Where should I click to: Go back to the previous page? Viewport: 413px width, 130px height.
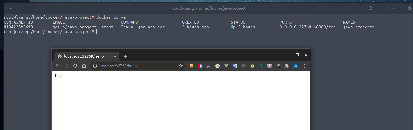[58, 66]
